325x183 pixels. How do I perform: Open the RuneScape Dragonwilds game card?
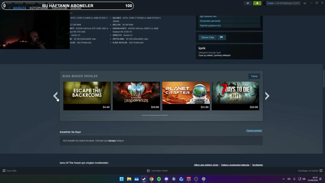(136, 96)
